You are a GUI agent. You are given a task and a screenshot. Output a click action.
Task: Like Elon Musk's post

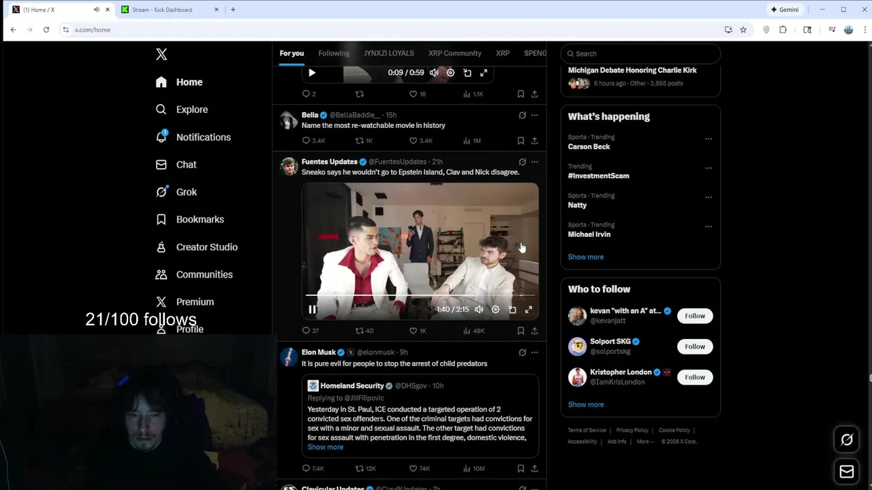[x=419, y=469]
